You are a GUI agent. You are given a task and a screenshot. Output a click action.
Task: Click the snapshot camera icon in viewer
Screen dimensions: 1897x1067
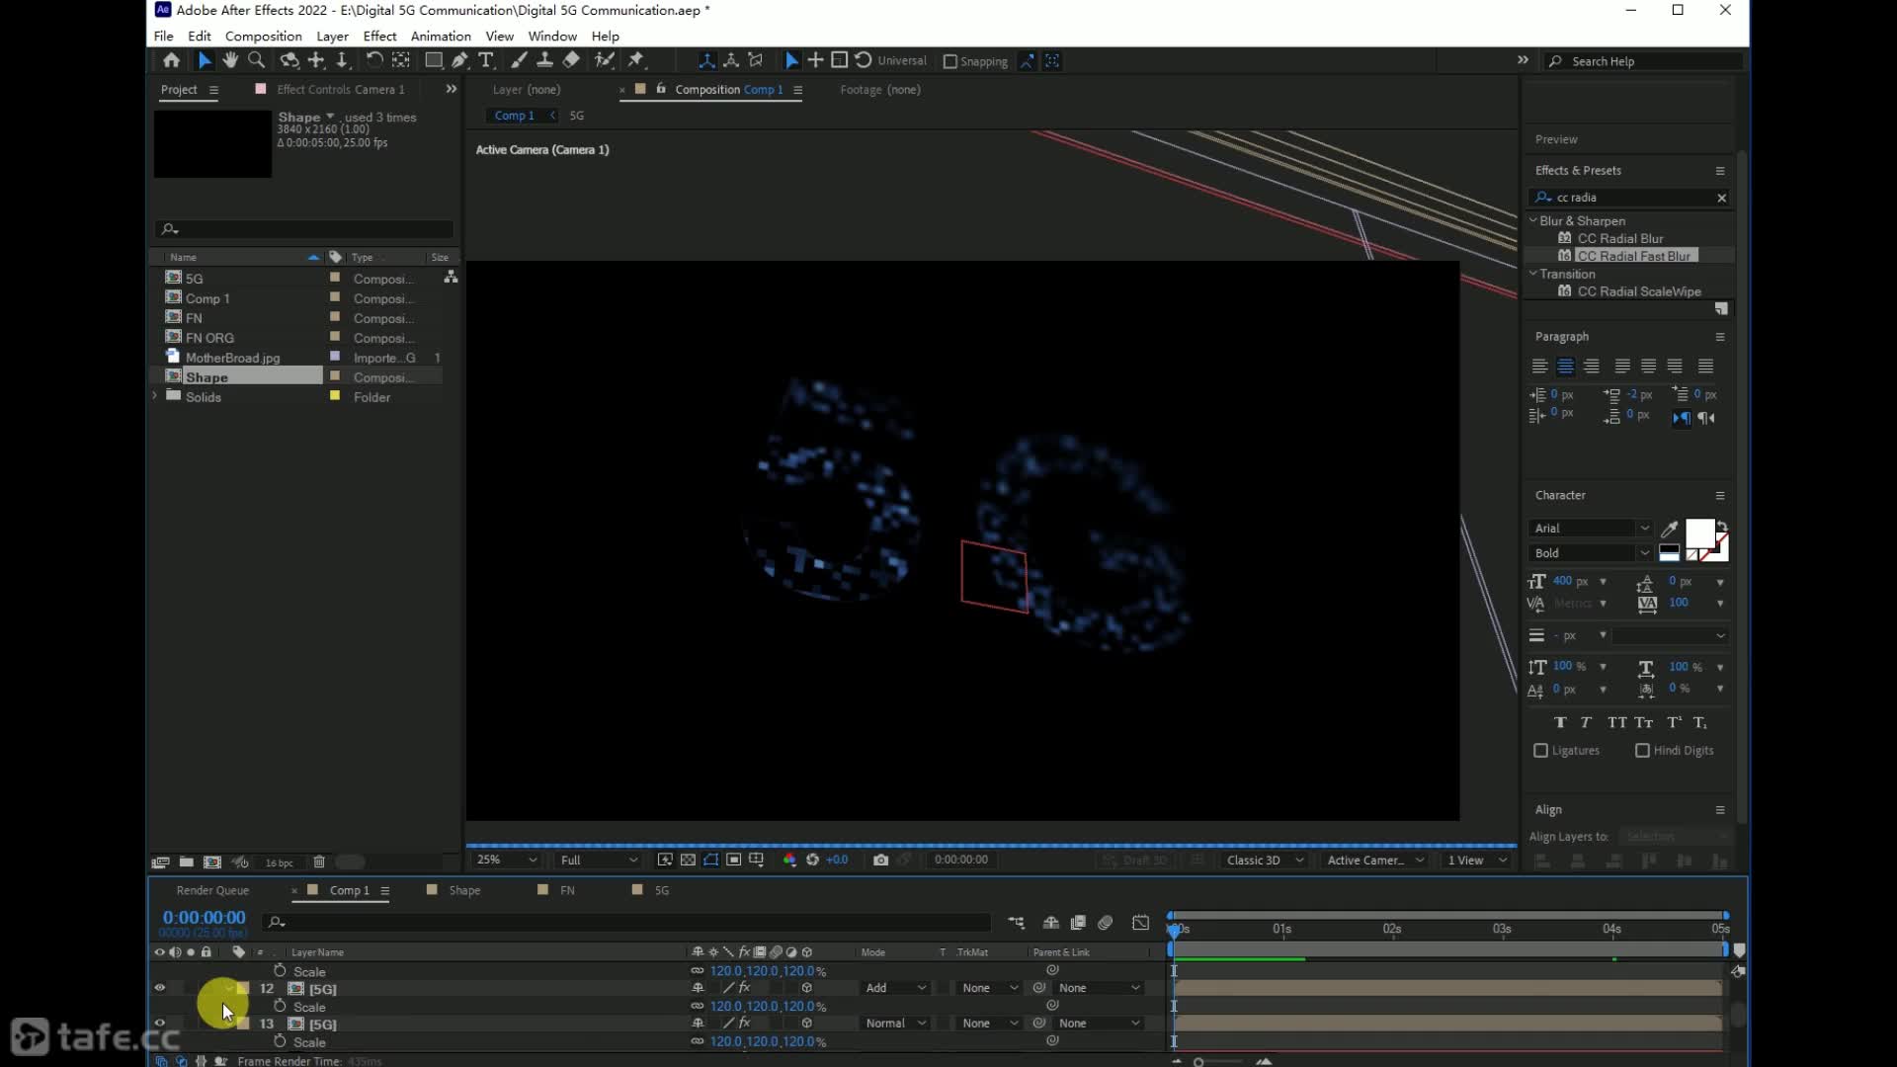[x=880, y=860]
